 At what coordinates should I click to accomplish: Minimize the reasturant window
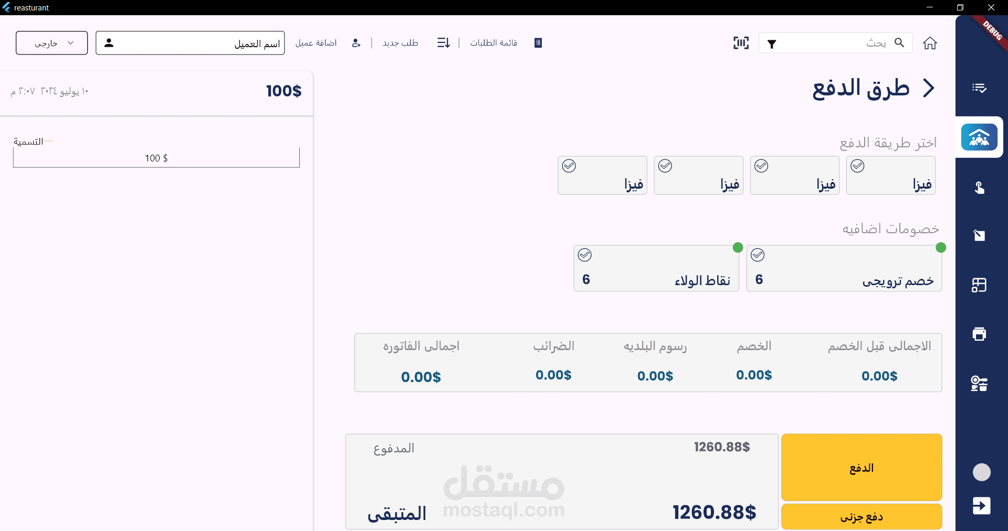[x=930, y=7]
